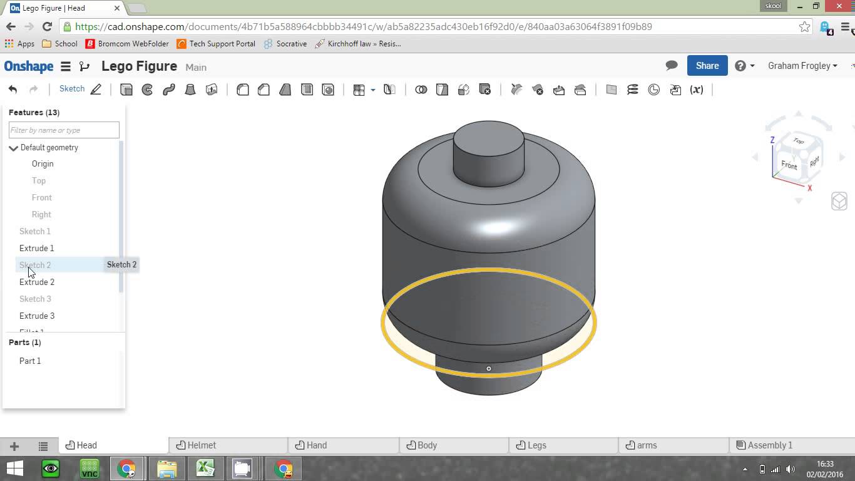The width and height of the screenshot is (855, 481).
Task: Open the Graham Frogley account menu
Action: coord(803,65)
